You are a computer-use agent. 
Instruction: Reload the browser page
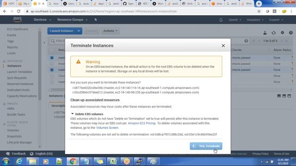tap(18, 11)
